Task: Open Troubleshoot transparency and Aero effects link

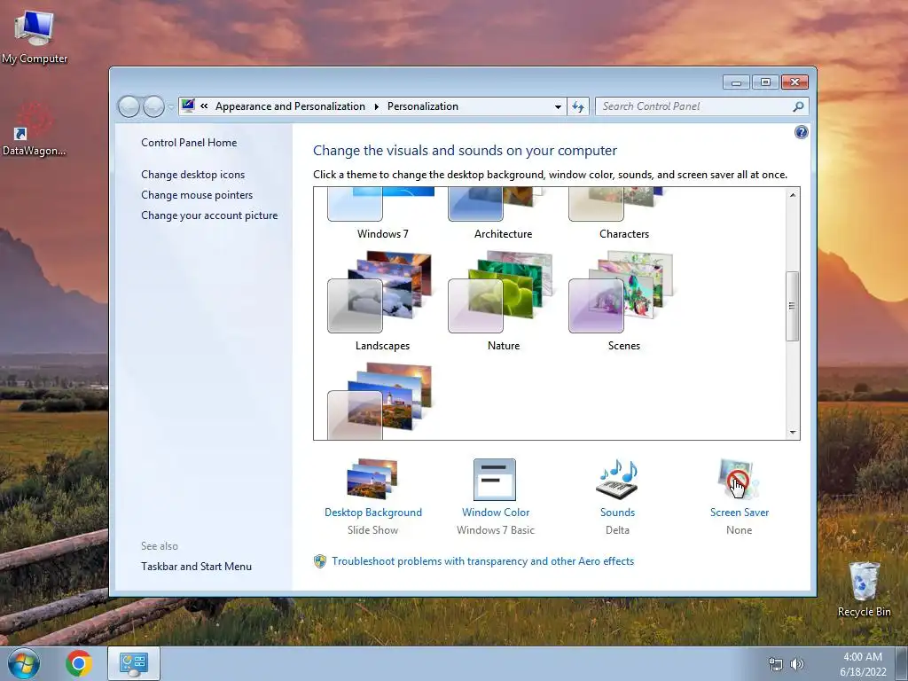Action: coord(483,561)
